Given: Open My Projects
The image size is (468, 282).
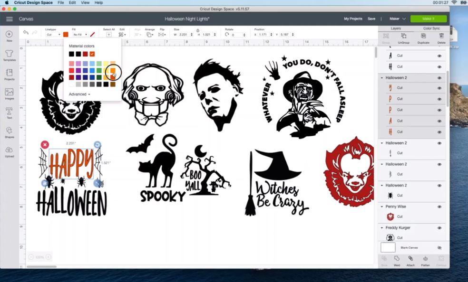Looking at the screenshot, I should (x=353, y=19).
